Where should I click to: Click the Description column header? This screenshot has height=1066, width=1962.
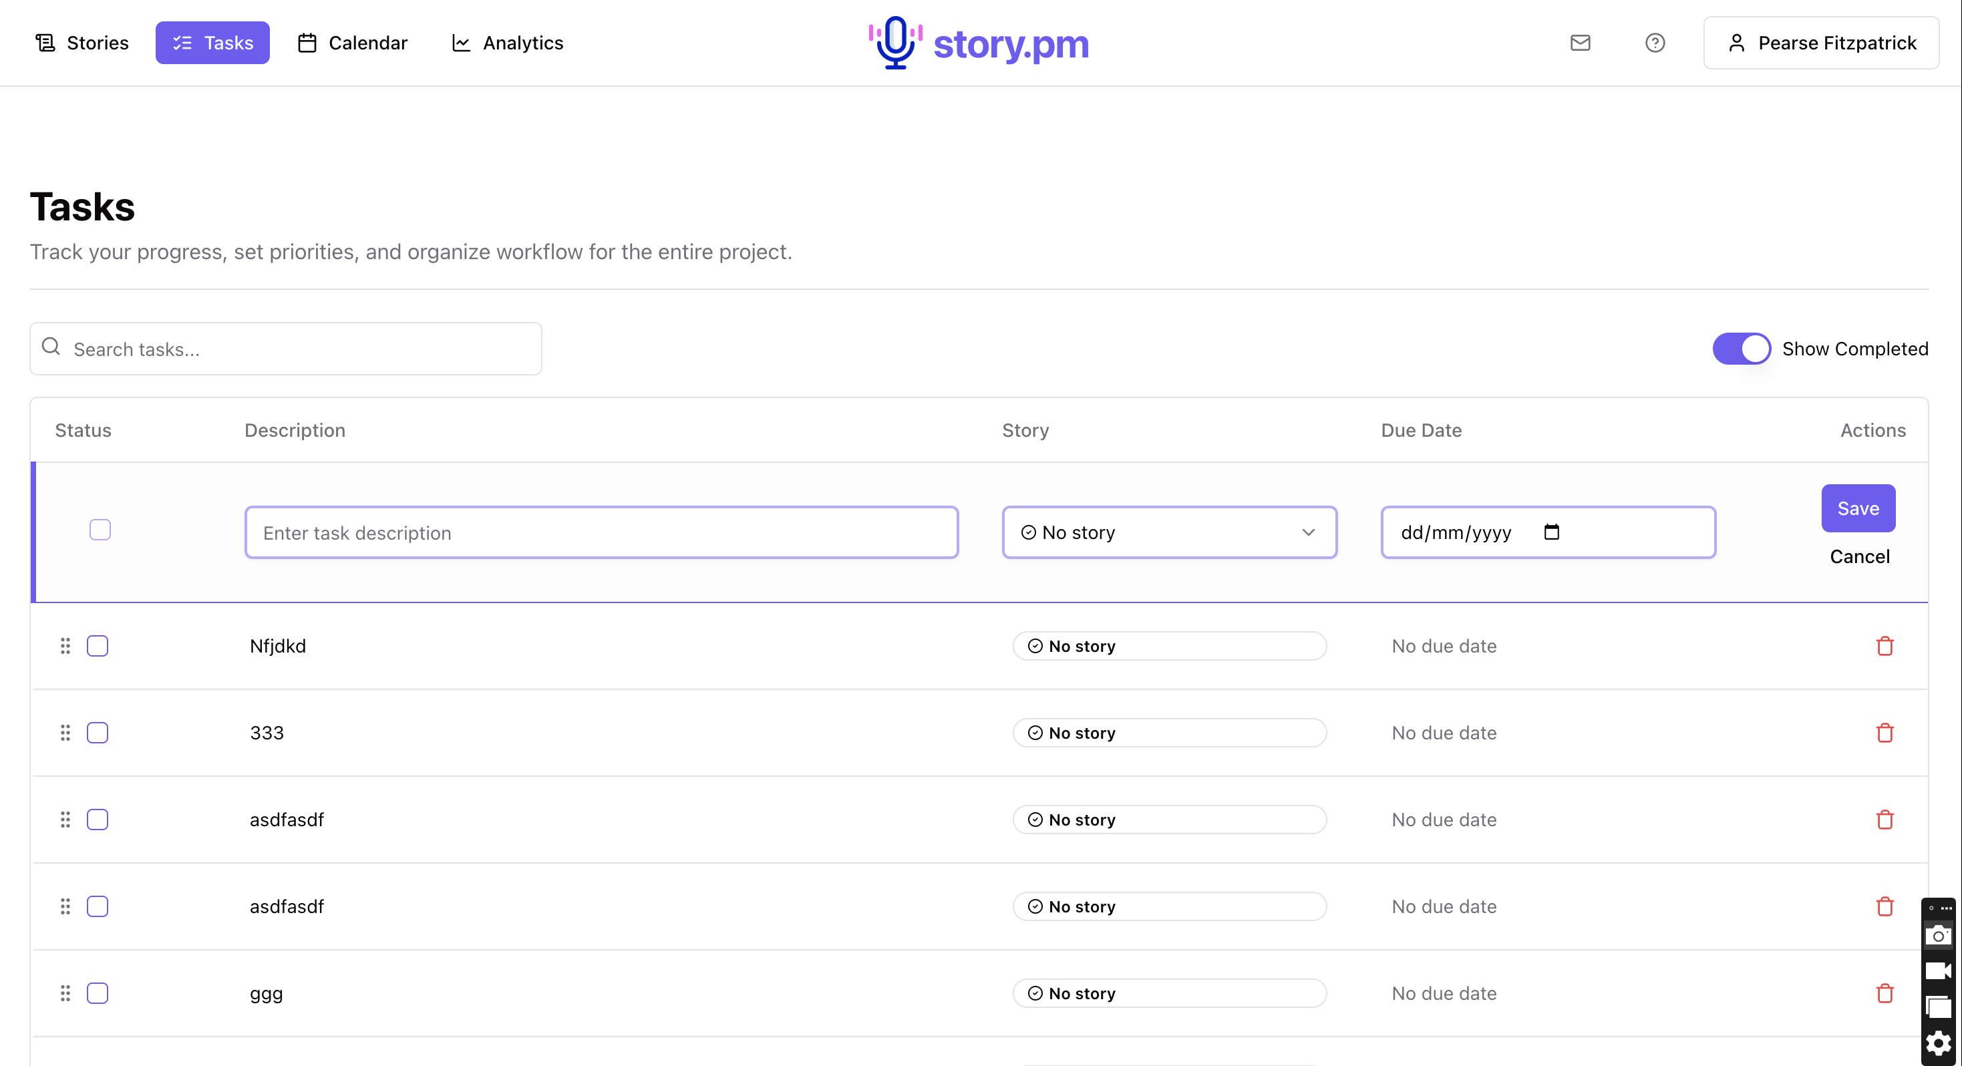[295, 430]
